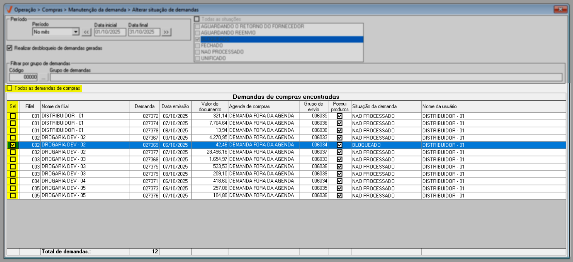The width and height of the screenshot is (573, 262).
Task: Select the checkbox for demand 027367
Action: coord(13,138)
